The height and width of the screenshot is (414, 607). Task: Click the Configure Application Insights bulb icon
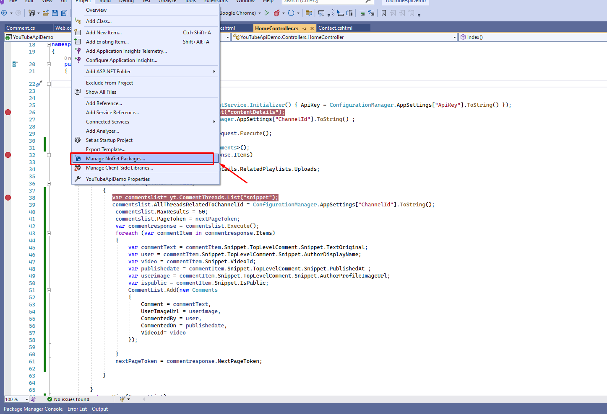(x=78, y=60)
